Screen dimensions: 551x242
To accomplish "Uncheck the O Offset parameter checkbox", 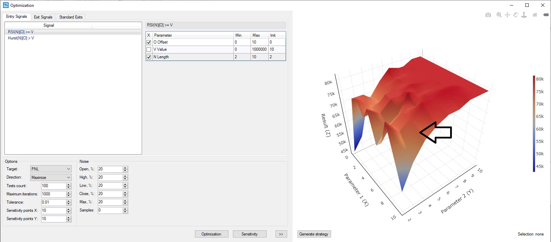I will click(149, 42).
